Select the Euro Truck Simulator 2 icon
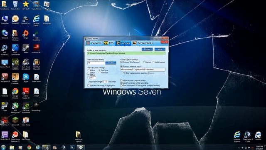 [26, 64]
